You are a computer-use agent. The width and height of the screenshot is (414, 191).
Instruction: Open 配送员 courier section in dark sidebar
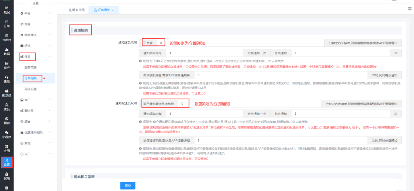pos(6,93)
